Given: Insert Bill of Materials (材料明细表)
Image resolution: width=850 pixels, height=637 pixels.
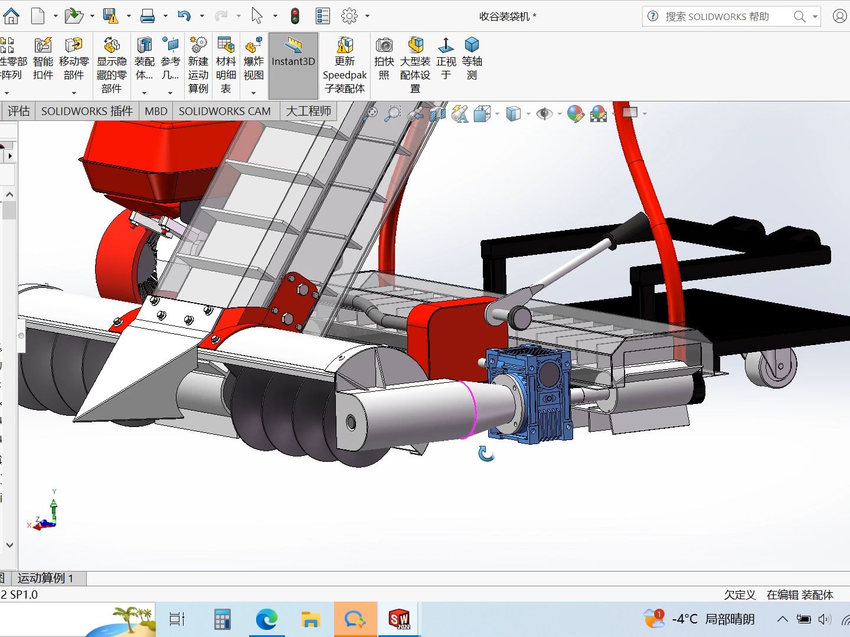Looking at the screenshot, I should point(226,65).
